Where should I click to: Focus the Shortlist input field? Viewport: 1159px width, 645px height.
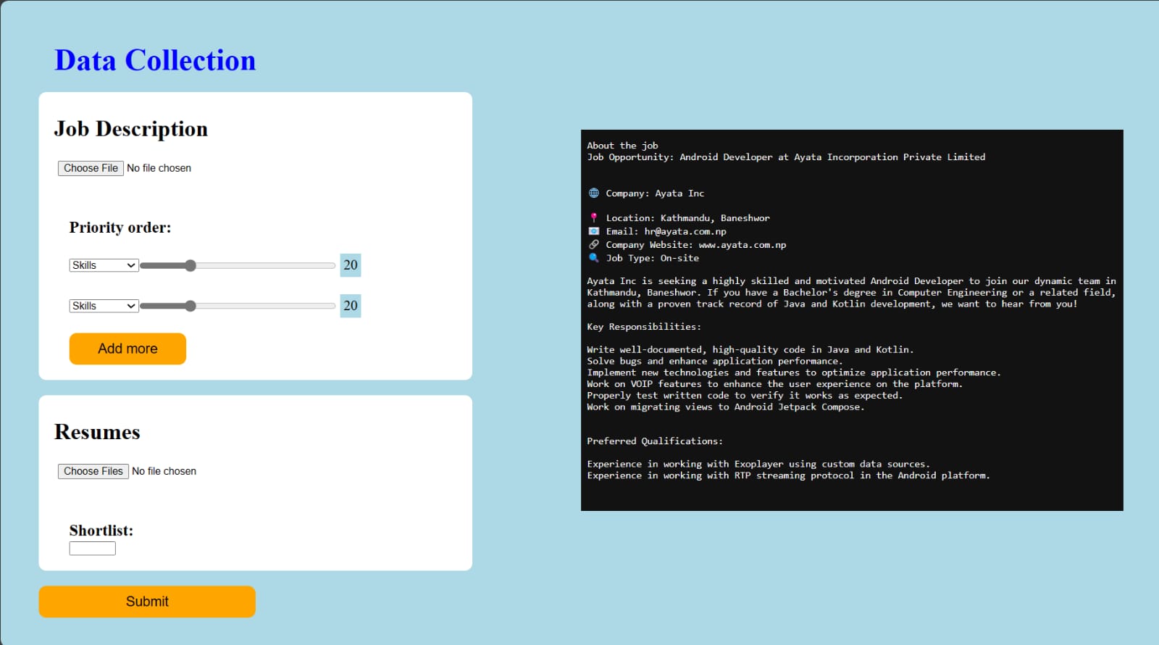[x=93, y=549]
